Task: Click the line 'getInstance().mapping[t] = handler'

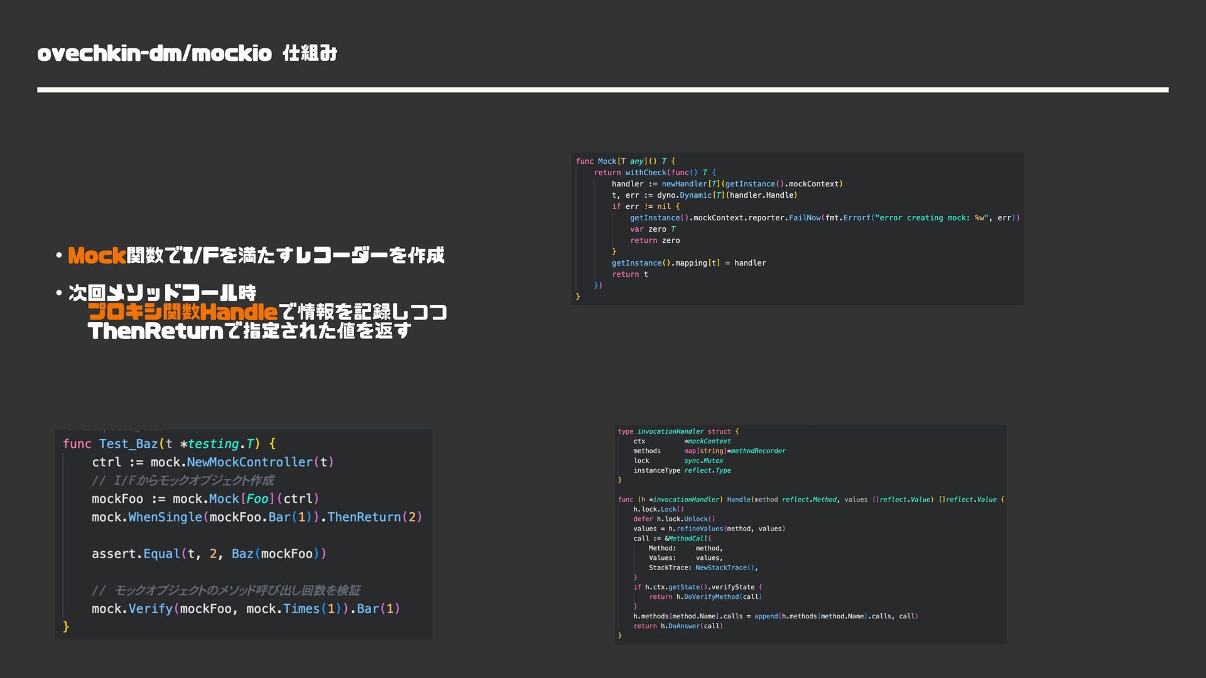Action: [689, 263]
